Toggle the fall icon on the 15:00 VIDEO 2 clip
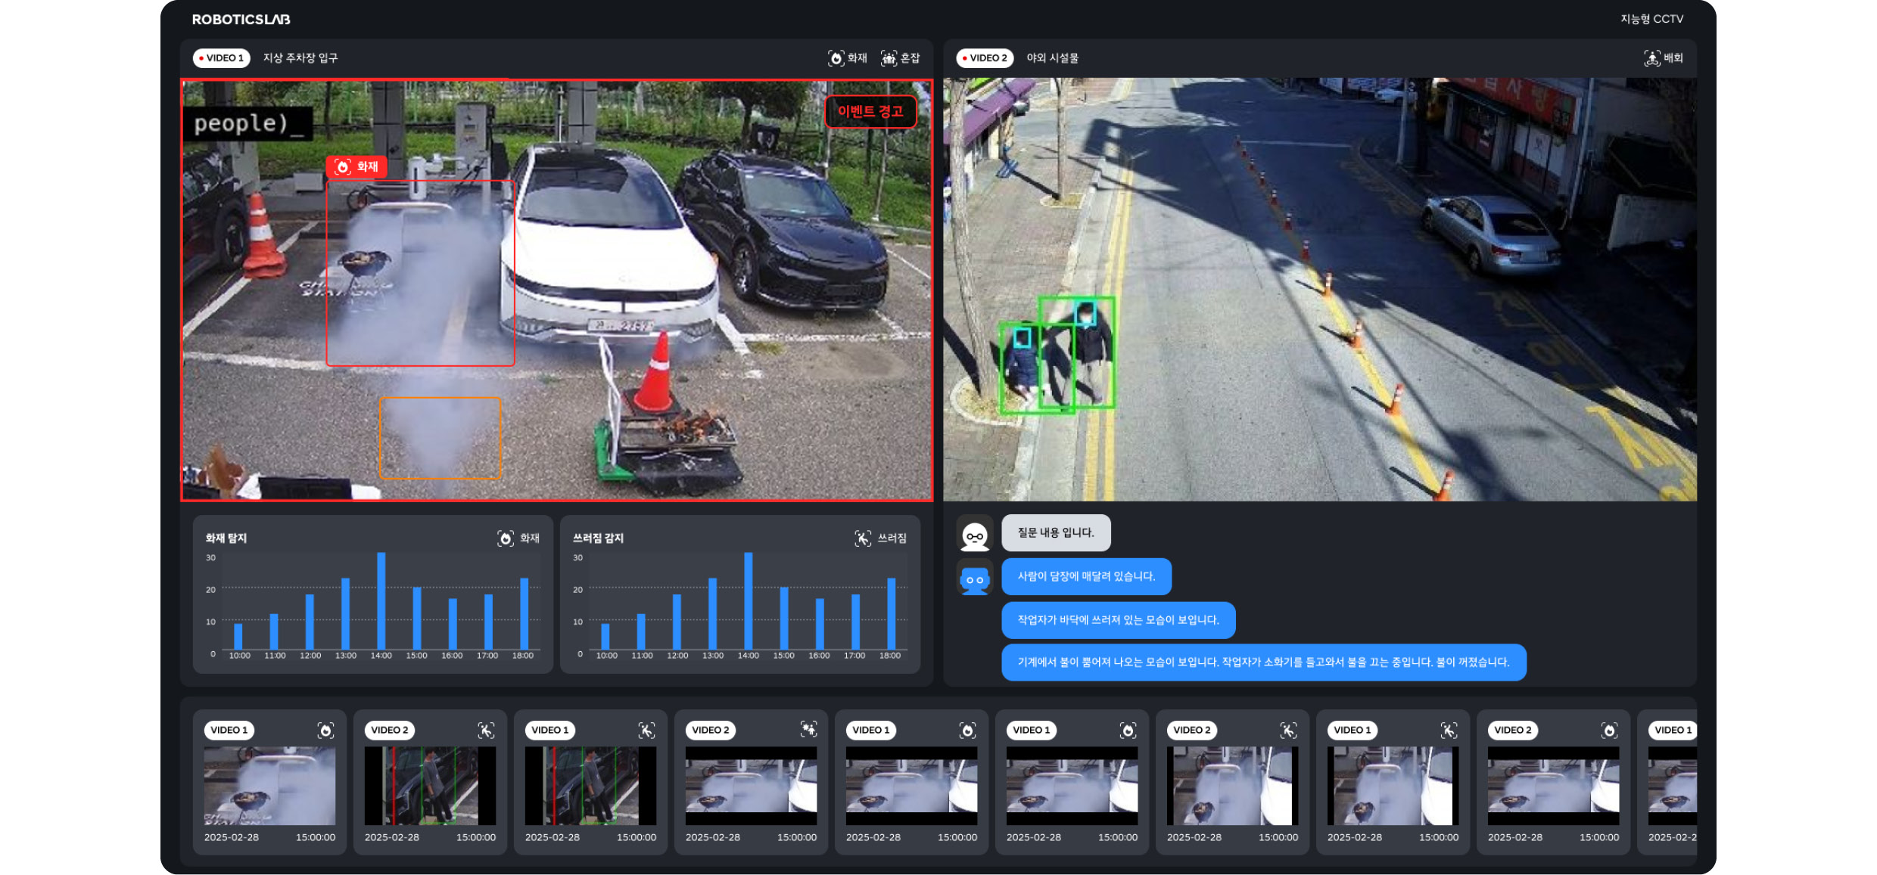Screen dimensions: 1877x875 1290,730
